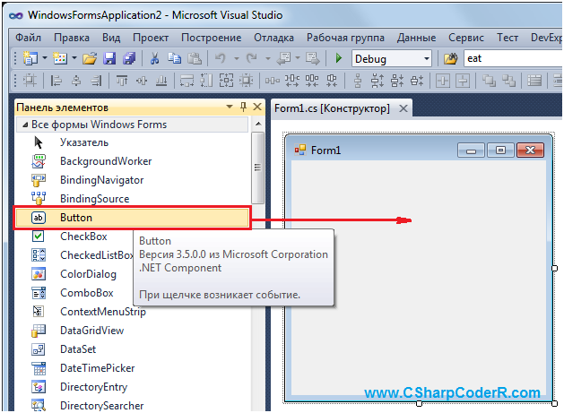
Task: Select ComboBox in the toolbox
Action: pos(87,293)
